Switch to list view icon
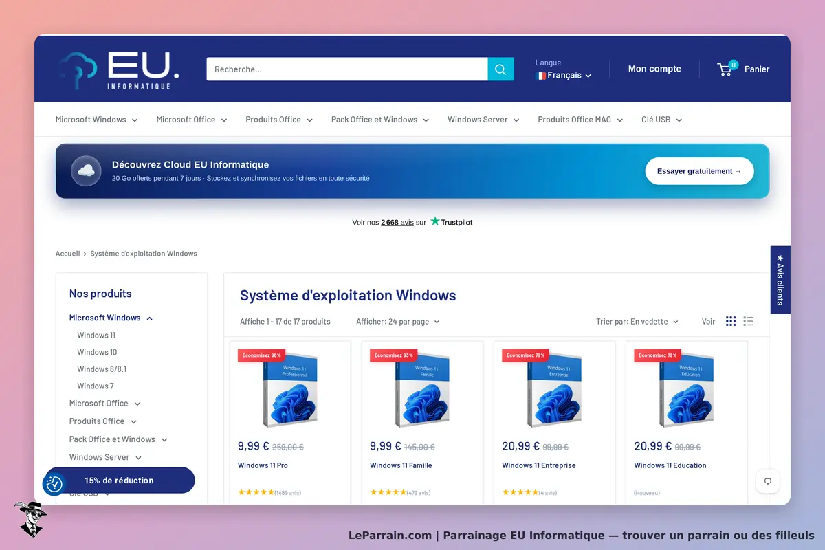 [x=749, y=321]
